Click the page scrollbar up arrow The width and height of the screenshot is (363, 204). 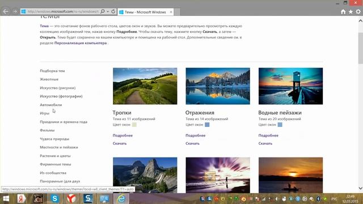361,21
